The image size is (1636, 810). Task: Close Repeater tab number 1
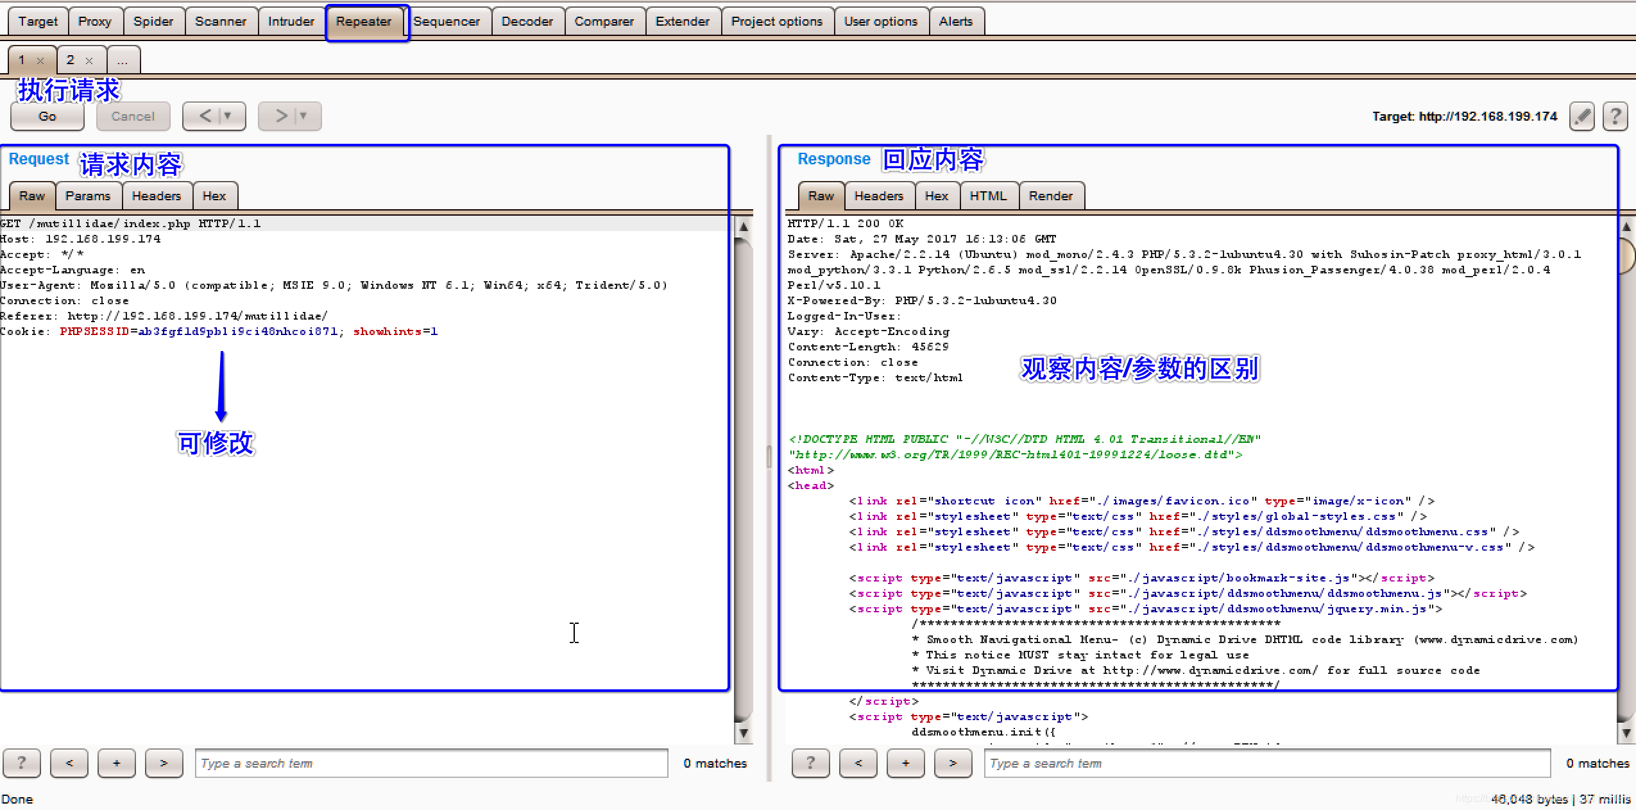pyautogui.click(x=40, y=60)
